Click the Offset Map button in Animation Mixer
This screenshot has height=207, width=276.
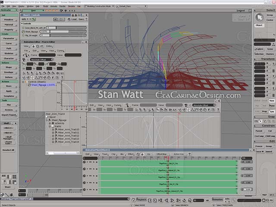(x=161, y=154)
